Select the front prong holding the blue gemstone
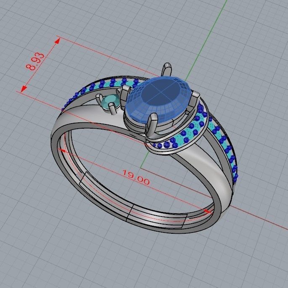Image resolution: width=288 pixels, height=288 pixels. [152, 126]
